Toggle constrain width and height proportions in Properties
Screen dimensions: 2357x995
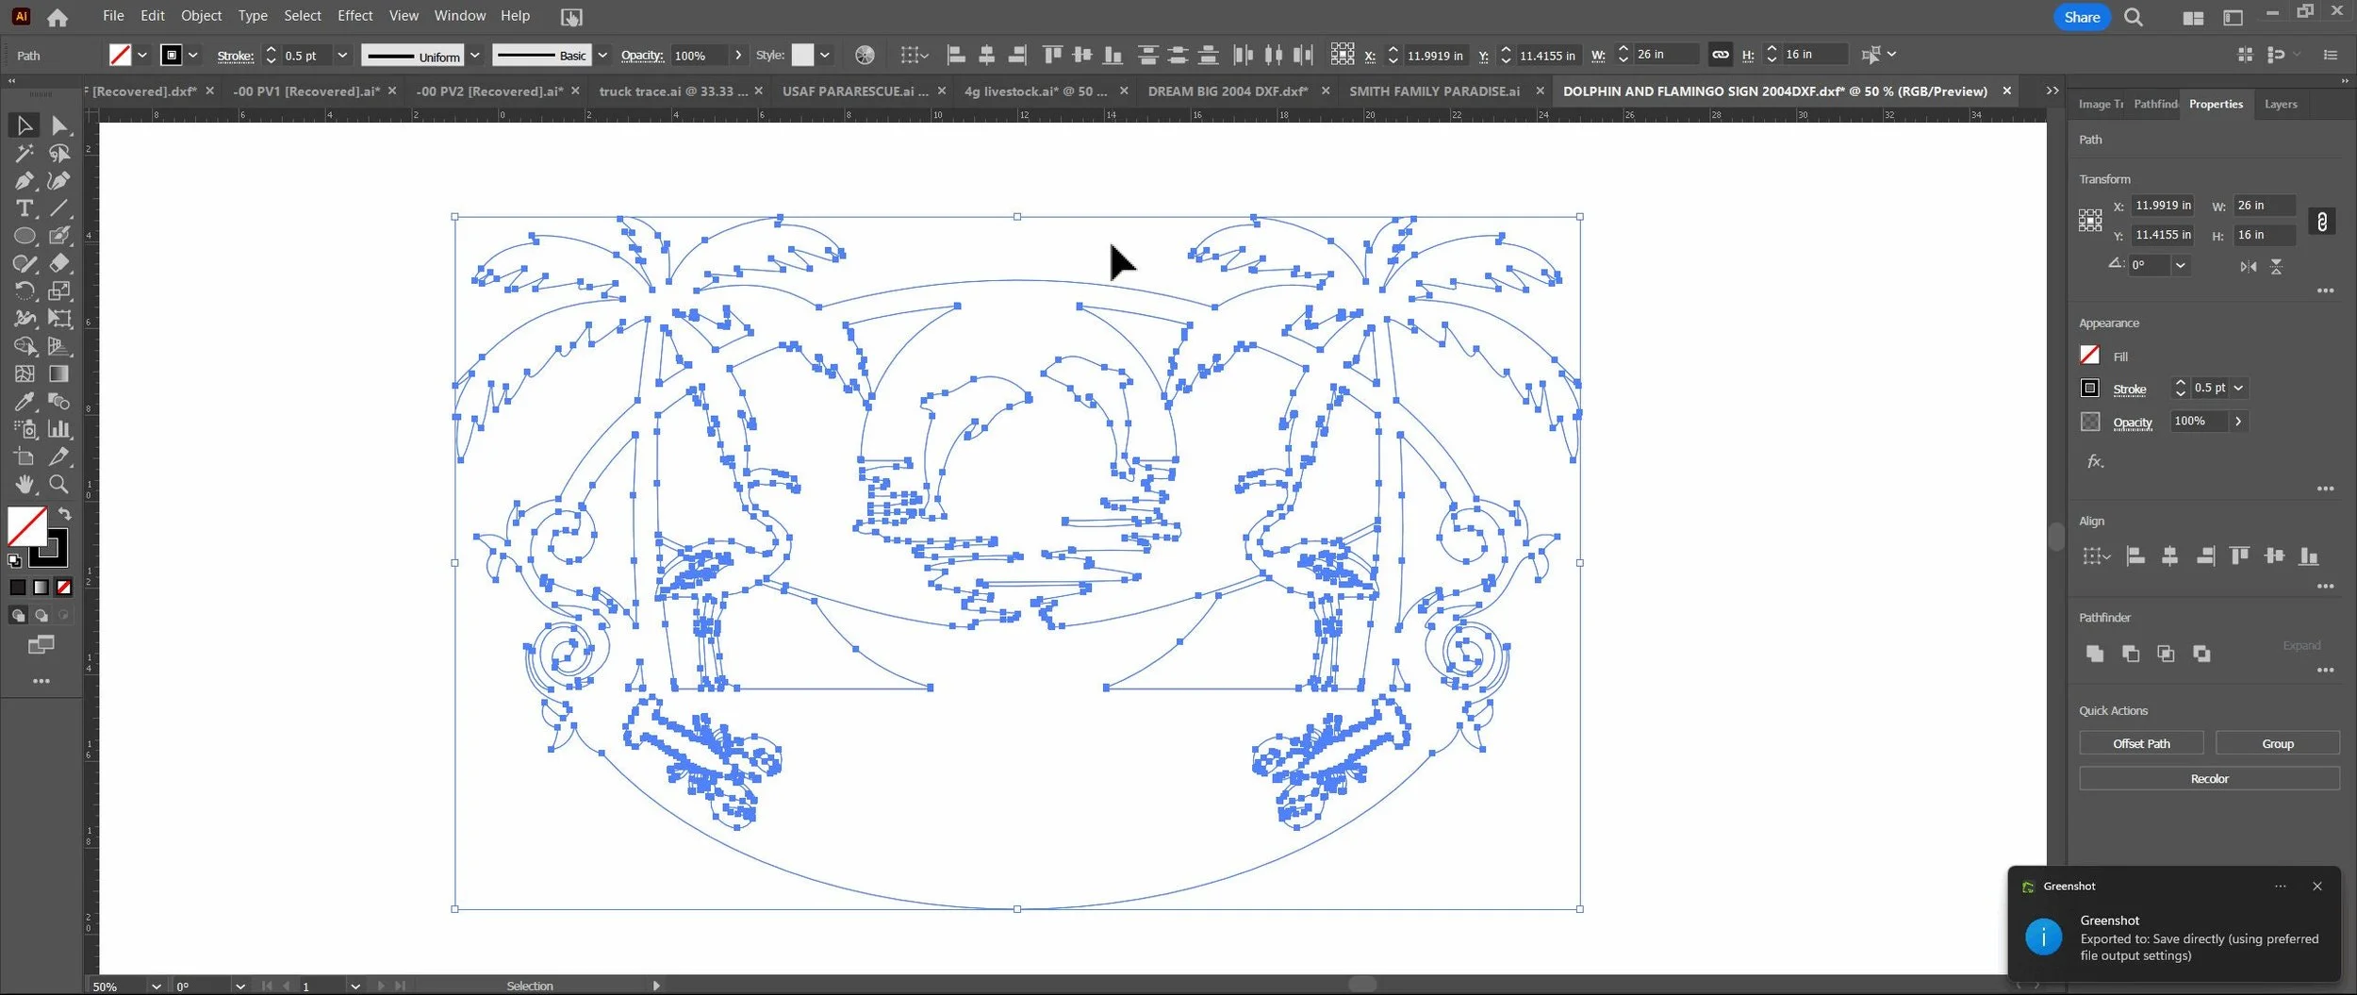[x=2322, y=222]
